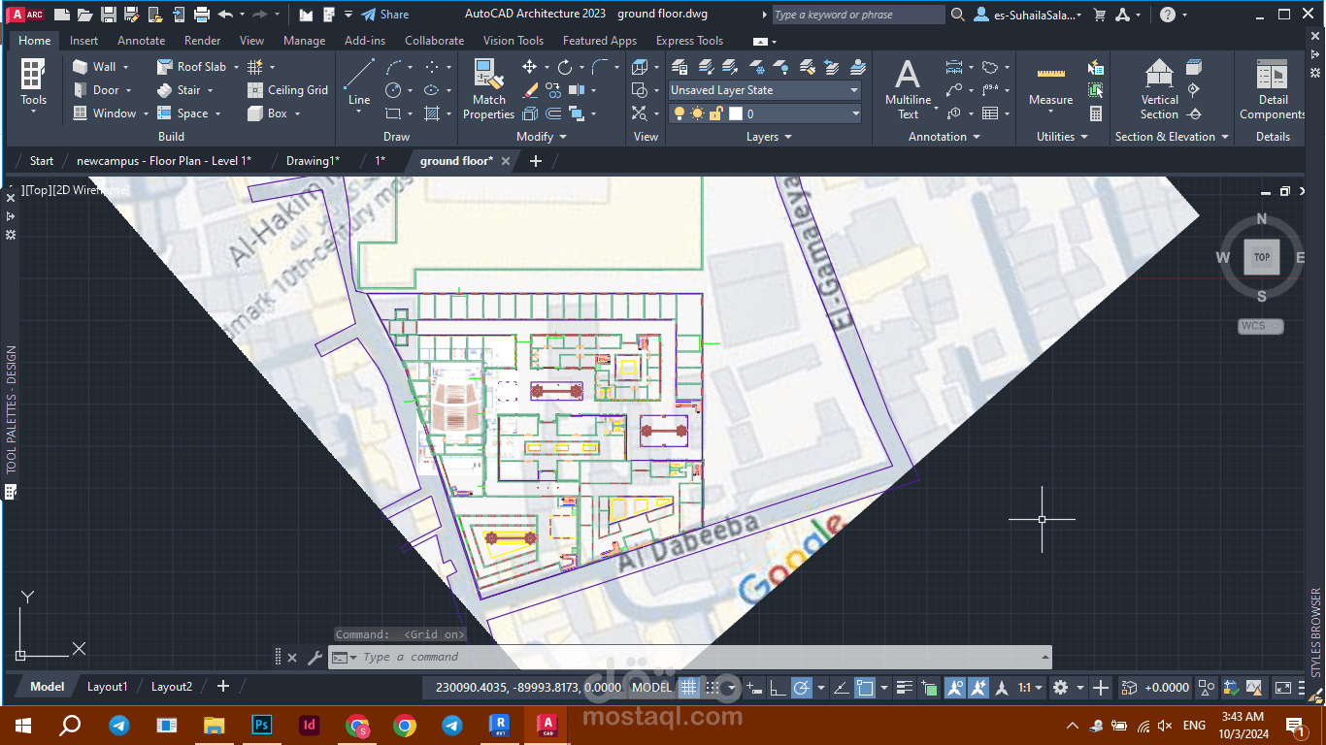Open the Multiline Text tool
The image size is (1326, 745).
[x=908, y=89]
